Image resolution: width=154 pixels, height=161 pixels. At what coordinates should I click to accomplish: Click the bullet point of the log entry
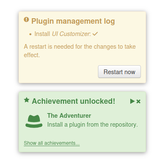(x=30, y=34)
